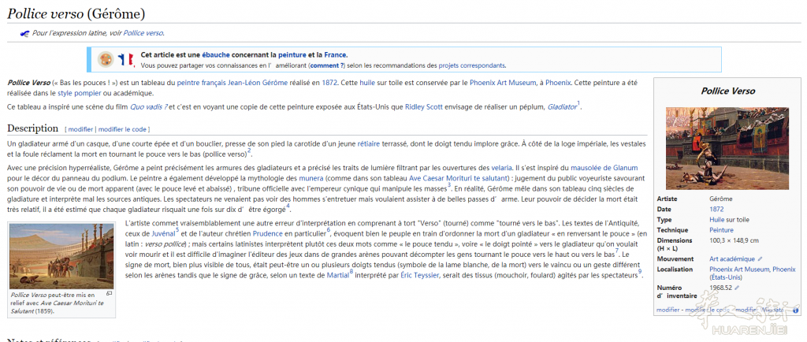The height and width of the screenshot is (342, 807).
Task: Click the enlarge icon on thumbnail caption
Action: [x=110, y=293]
